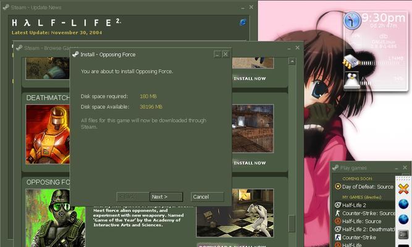The width and height of the screenshot is (412, 247).
Task: Open the Opposing Force gas-mask soldier cover image
Action: (56, 218)
